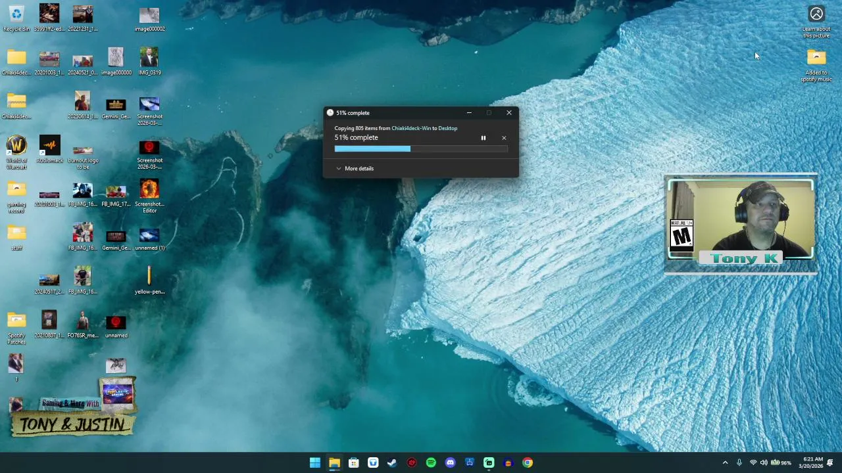Image resolution: width=842 pixels, height=473 pixels.
Task: Open the clock showing 6:21 AM
Action: (x=812, y=462)
